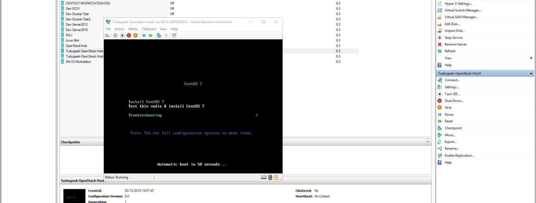Open Virtual SAN Manager
The image size is (536, 203).
point(461,17)
